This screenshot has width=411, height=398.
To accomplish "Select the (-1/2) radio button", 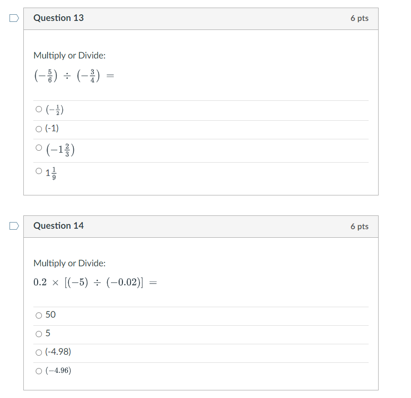I will 38,108.
